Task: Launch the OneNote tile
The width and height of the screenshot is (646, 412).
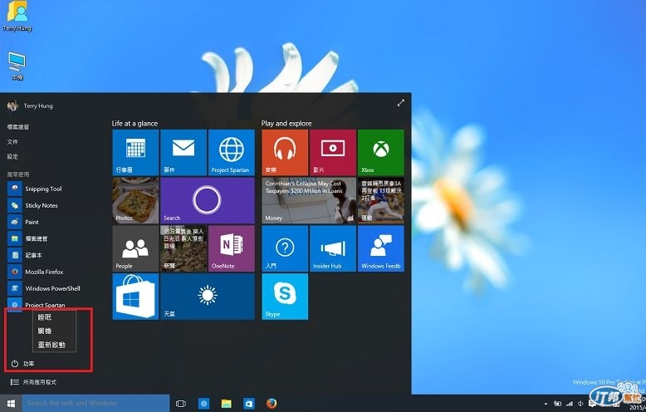Action: pyautogui.click(x=231, y=248)
